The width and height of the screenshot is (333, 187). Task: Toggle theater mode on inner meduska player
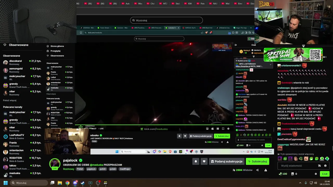point(218,129)
